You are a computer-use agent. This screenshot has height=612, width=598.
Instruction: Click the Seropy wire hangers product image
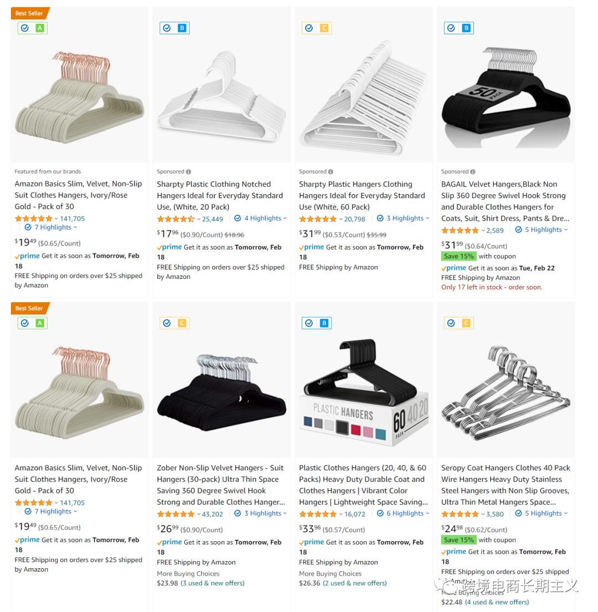(x=506, y=383)
